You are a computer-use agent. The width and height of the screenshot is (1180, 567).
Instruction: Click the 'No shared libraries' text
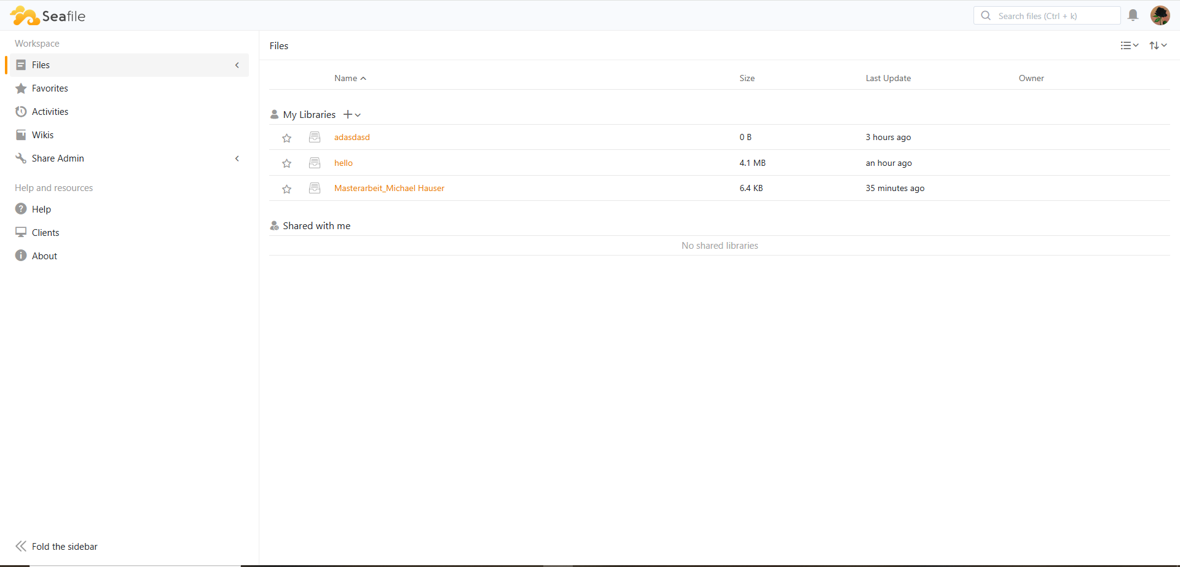pos(720,246)
